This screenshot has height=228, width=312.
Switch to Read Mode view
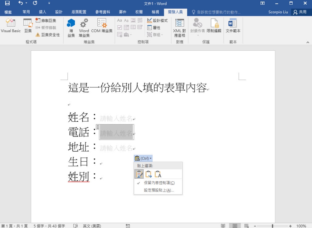223,226
